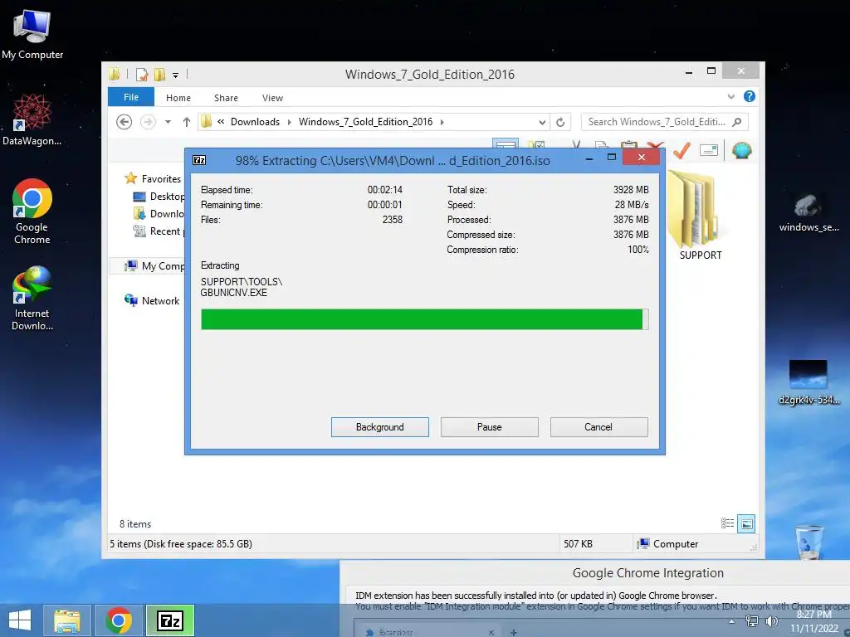Open the volume speaker tray icon

pos(771,621)
